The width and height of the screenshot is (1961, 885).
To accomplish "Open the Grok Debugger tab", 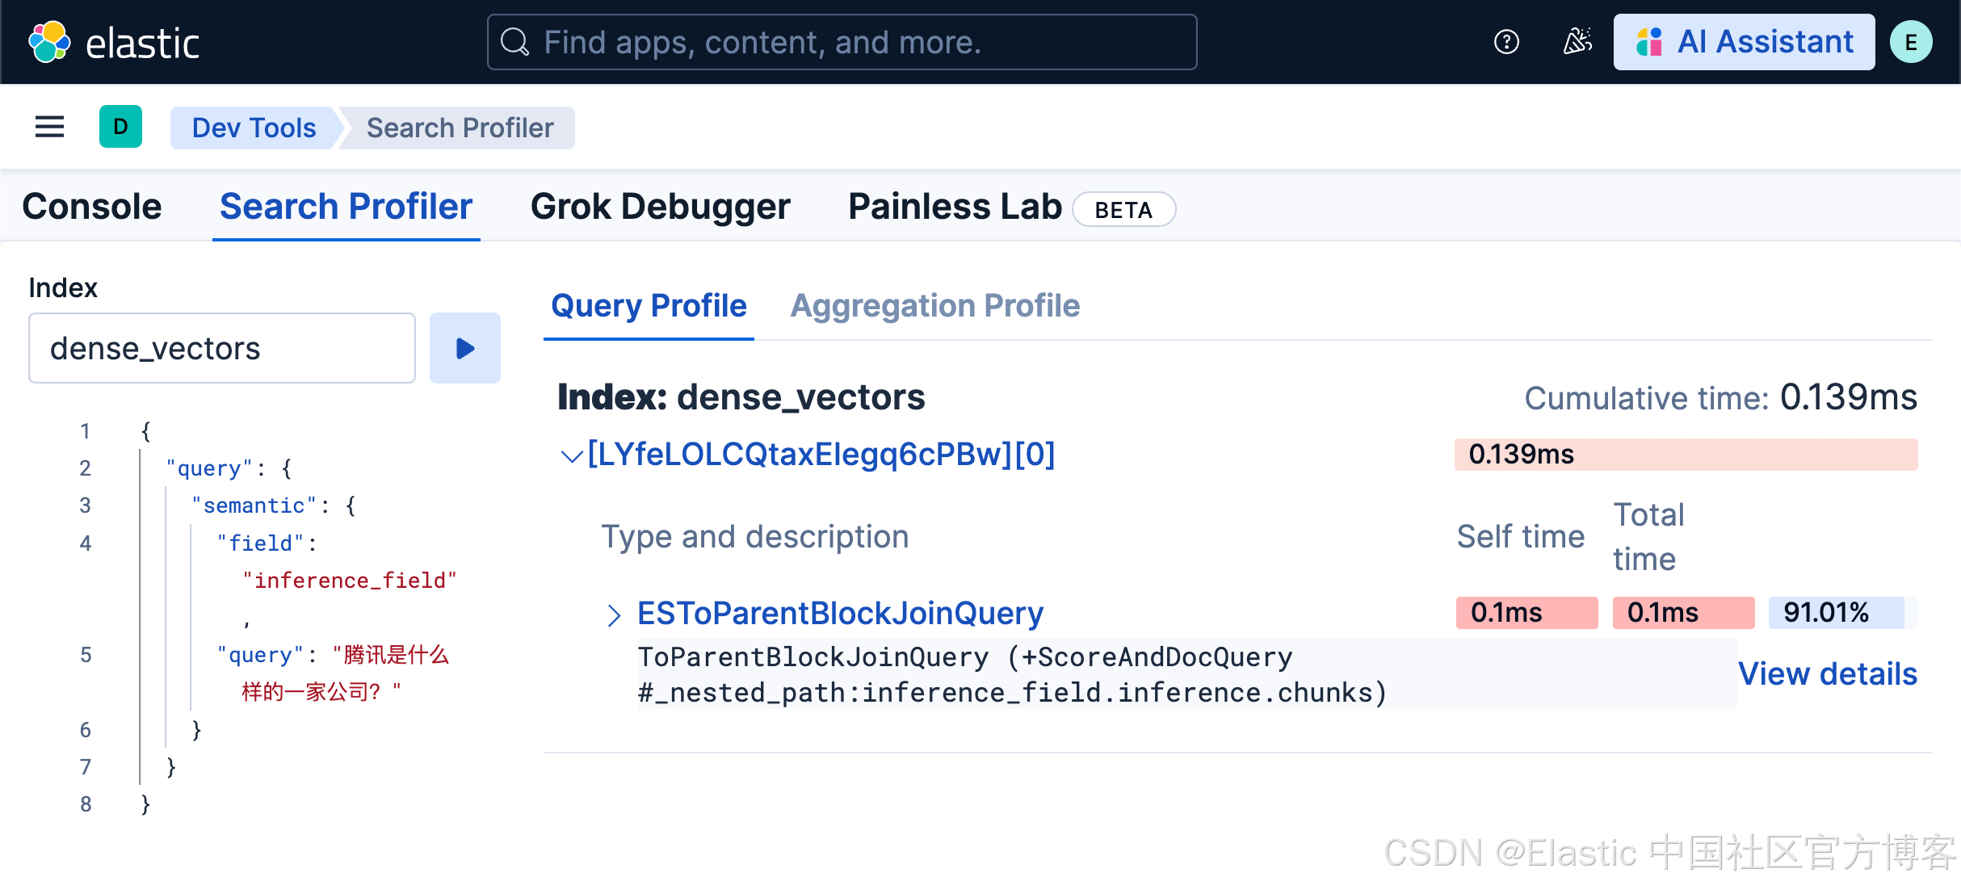I will [660, 207].
